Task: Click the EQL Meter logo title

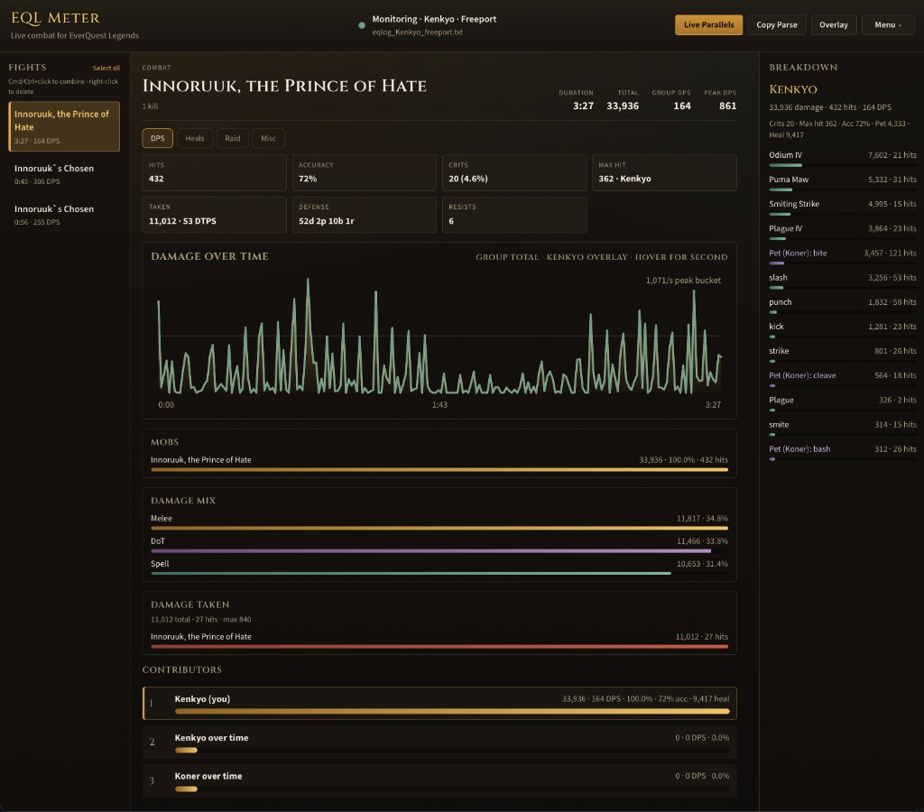Action: (55, 18)
